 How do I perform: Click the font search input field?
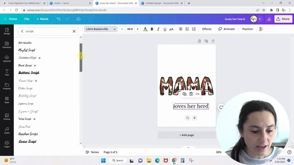(48, 31)
